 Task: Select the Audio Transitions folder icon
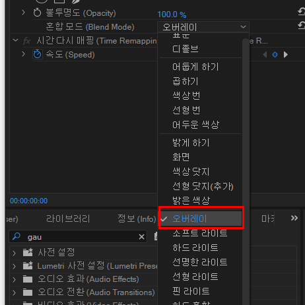28,292
